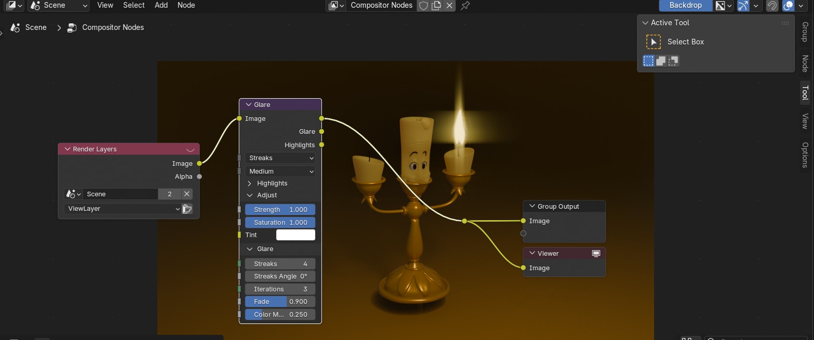Switch to the Group sidebar tab
Image resolution: width=814 pixels, height=340 pixels.
[x=805, y=32]
